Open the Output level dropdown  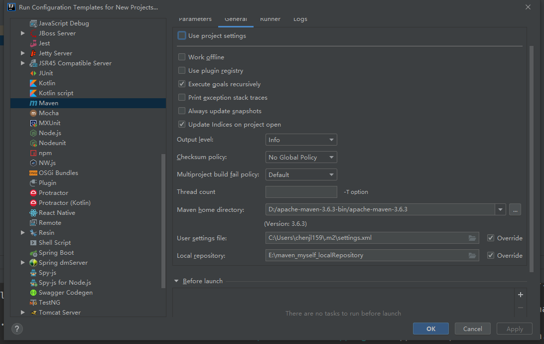tap(301, 140)
